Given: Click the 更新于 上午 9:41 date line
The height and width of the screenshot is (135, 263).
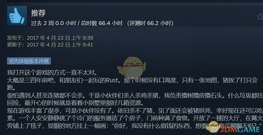Looking at the screenshot, I should pyautogui.click(x=50, y=45).
